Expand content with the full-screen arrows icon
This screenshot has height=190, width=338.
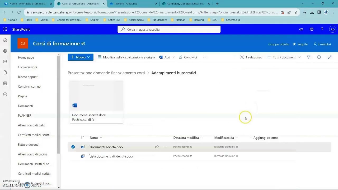coord(330,57)
